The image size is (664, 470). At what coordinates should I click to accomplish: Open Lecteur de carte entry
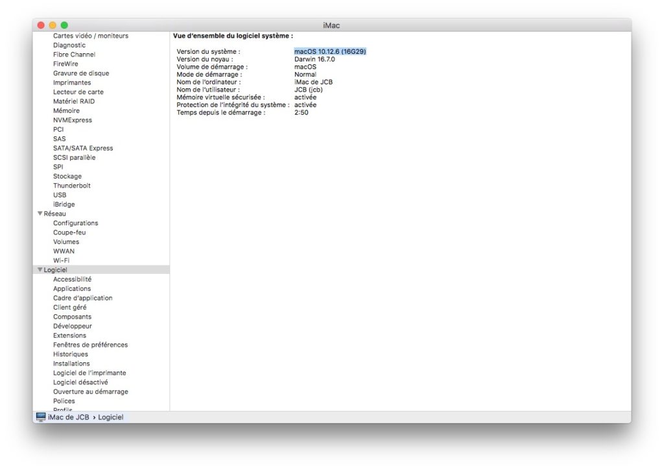click(x=78, y=92)
